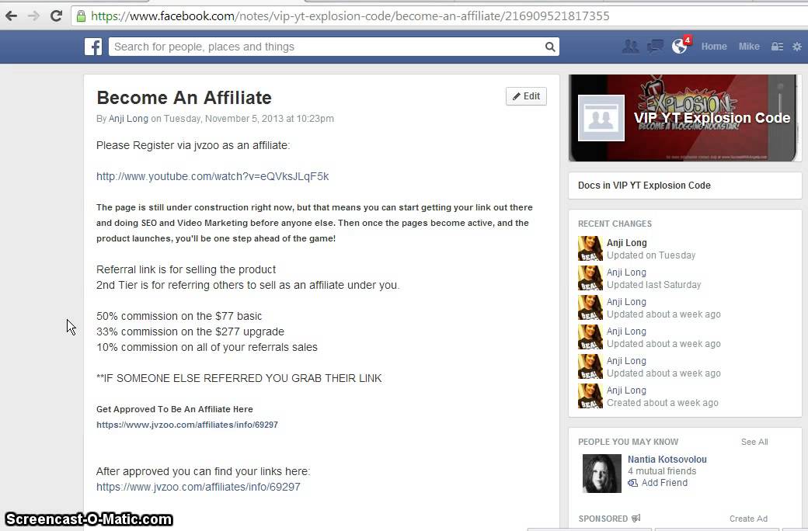
Task: Open account settings gear icon
Action: point(796,47)
